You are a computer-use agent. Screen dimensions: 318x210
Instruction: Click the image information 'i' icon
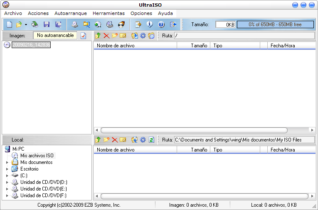pyautogui.click(x=150, y=24)
